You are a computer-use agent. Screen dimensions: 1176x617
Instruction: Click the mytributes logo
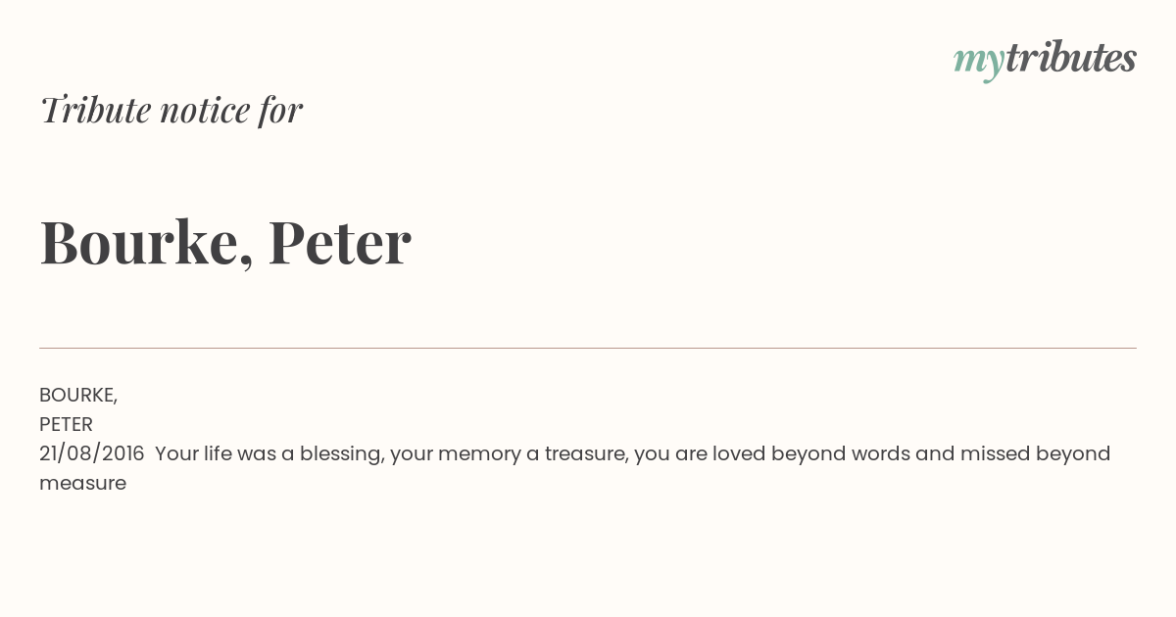point(1045,60)
